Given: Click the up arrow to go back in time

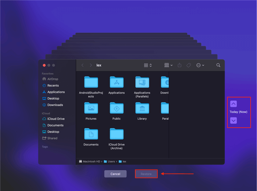Looking at the screenshot, I should point(234,104).
